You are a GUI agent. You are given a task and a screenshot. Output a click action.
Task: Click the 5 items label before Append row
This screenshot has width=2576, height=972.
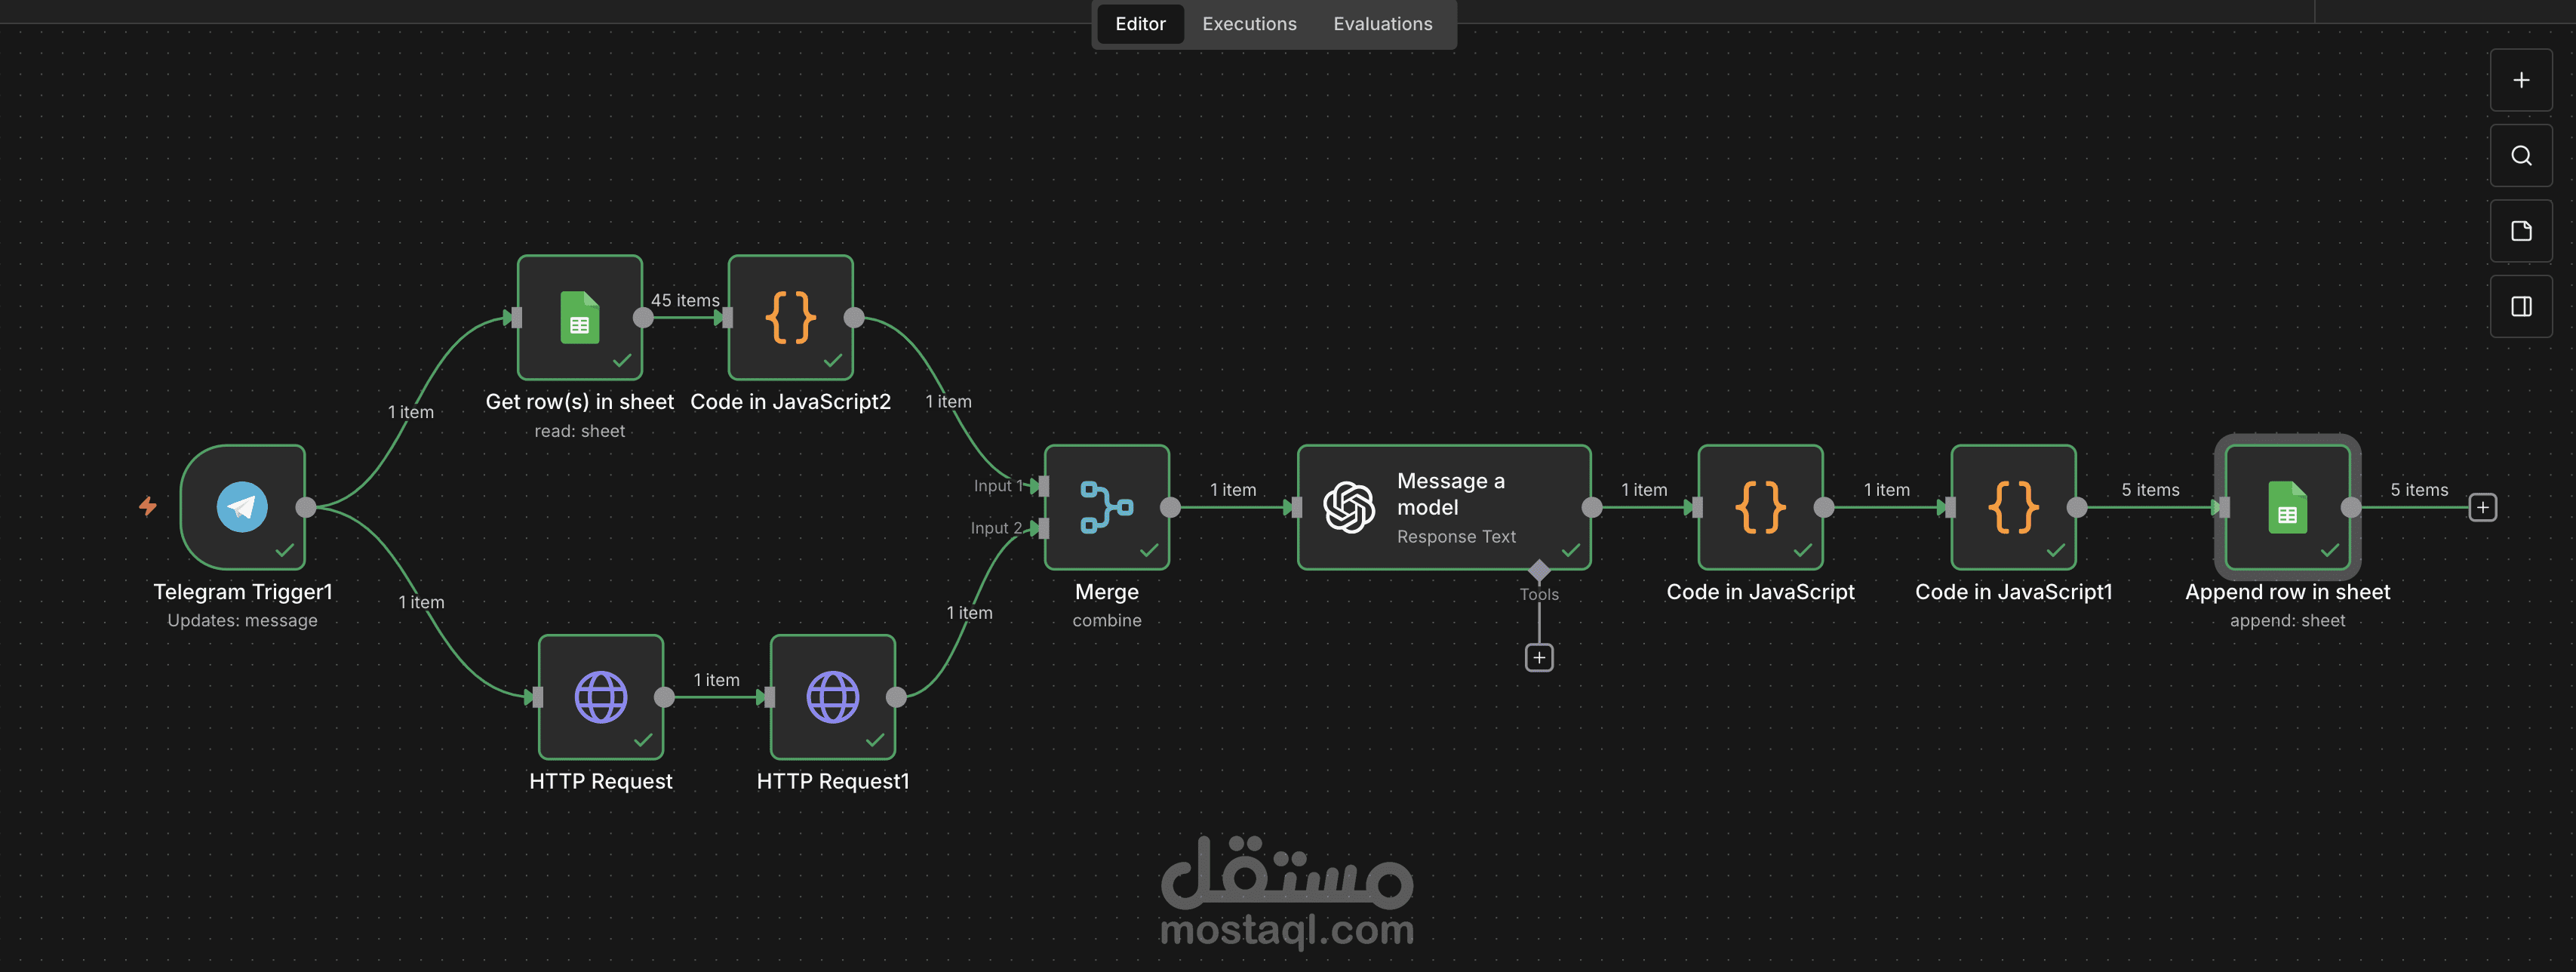[x=2150, y=490]
